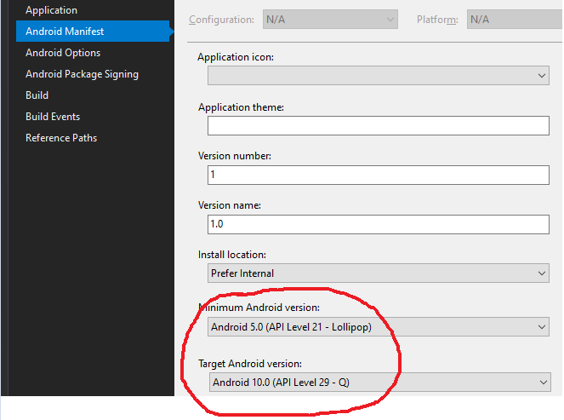This screenshot has width=564, height=420.
Task: Select the Android Manifest tab
Action: (93, 32)
